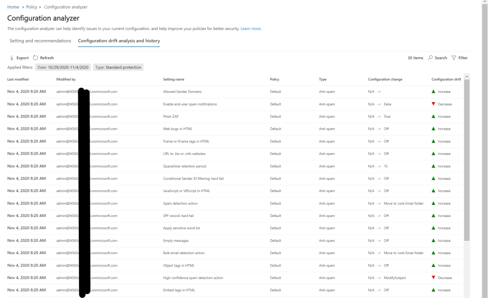Screen dimensions: 488x298
Task: Sort by Configuration drift column header
Action: pos(446,79)
